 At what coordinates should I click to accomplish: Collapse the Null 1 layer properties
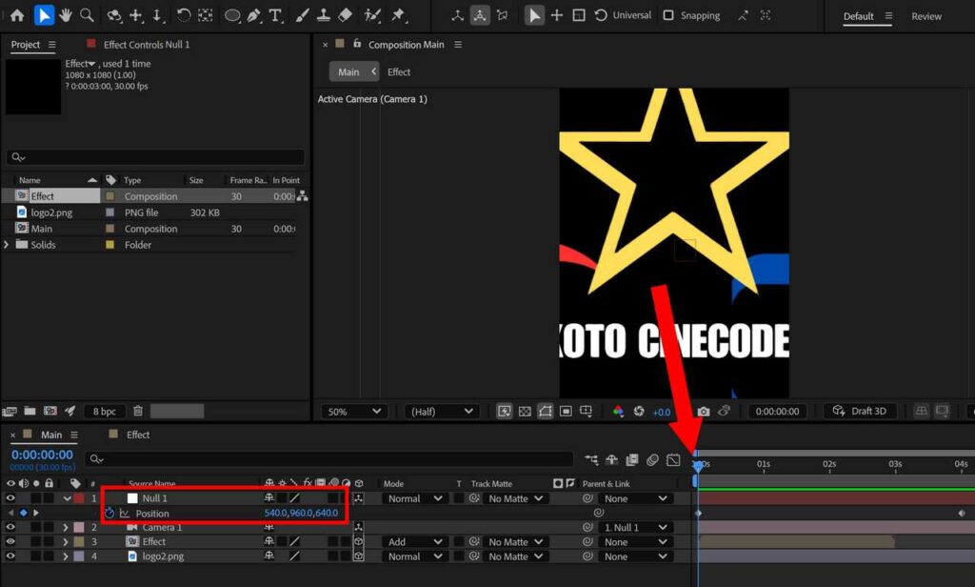(67, 498)
